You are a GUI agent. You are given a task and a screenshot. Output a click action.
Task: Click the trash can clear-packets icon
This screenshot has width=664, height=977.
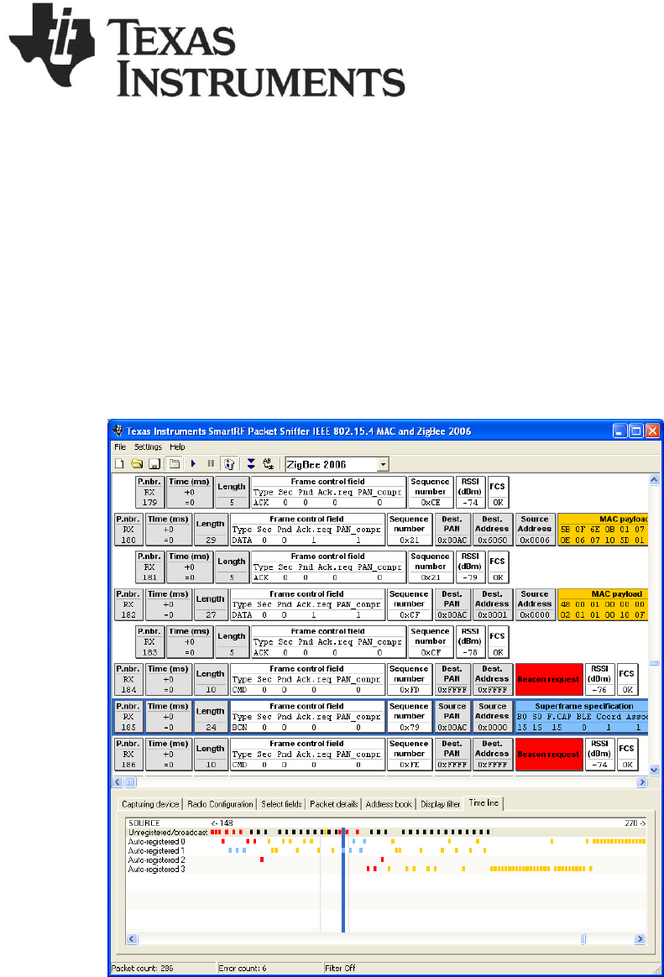coord(229,464)
